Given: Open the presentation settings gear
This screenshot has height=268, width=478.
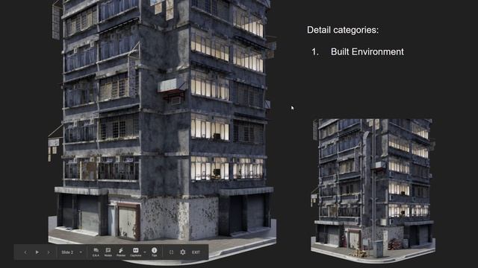Looking at the screenshot, I should pos(182,252).
